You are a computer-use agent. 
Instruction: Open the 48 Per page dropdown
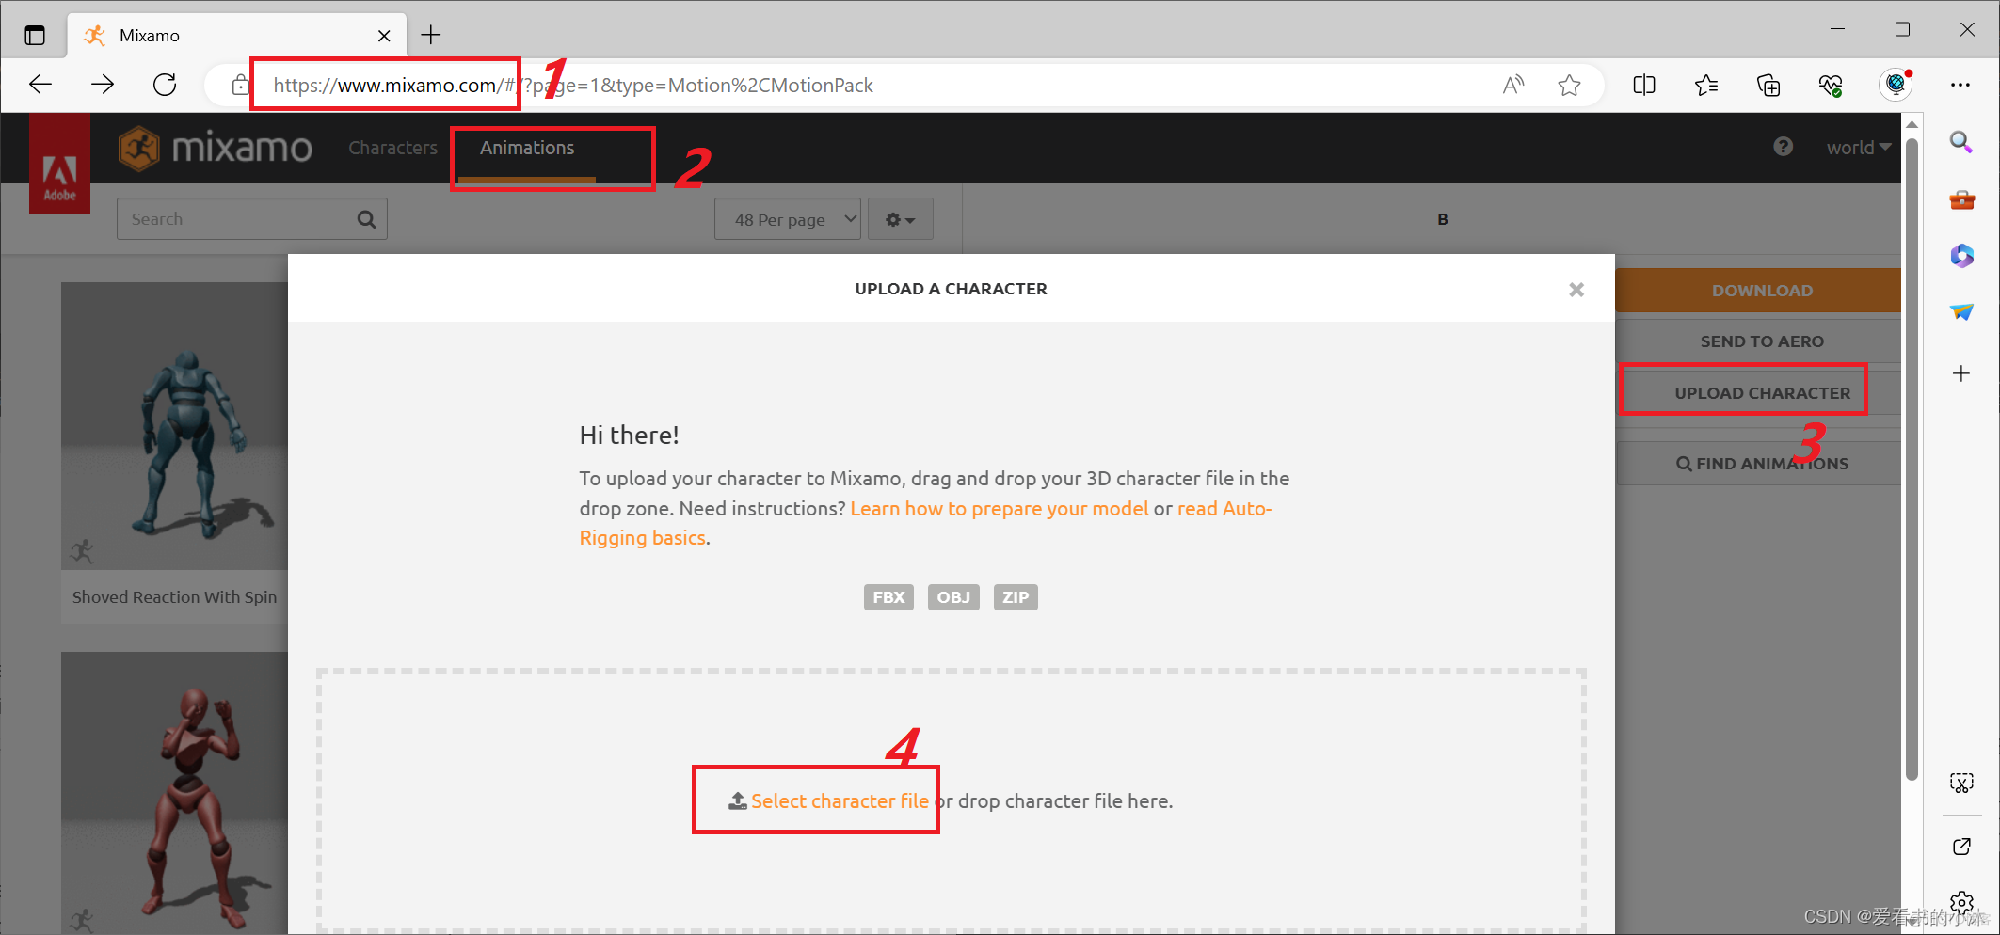[x=788, y=219]
